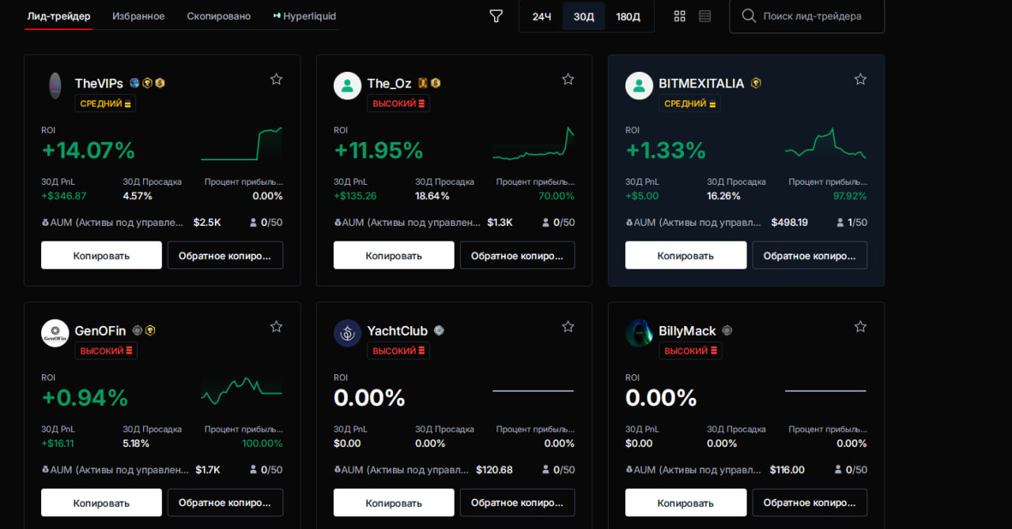This screenshot has width=1012, height=529.
Task: Click The_Oz ВЫСОКИЙ risk label
Action: (x=398, y=103)
